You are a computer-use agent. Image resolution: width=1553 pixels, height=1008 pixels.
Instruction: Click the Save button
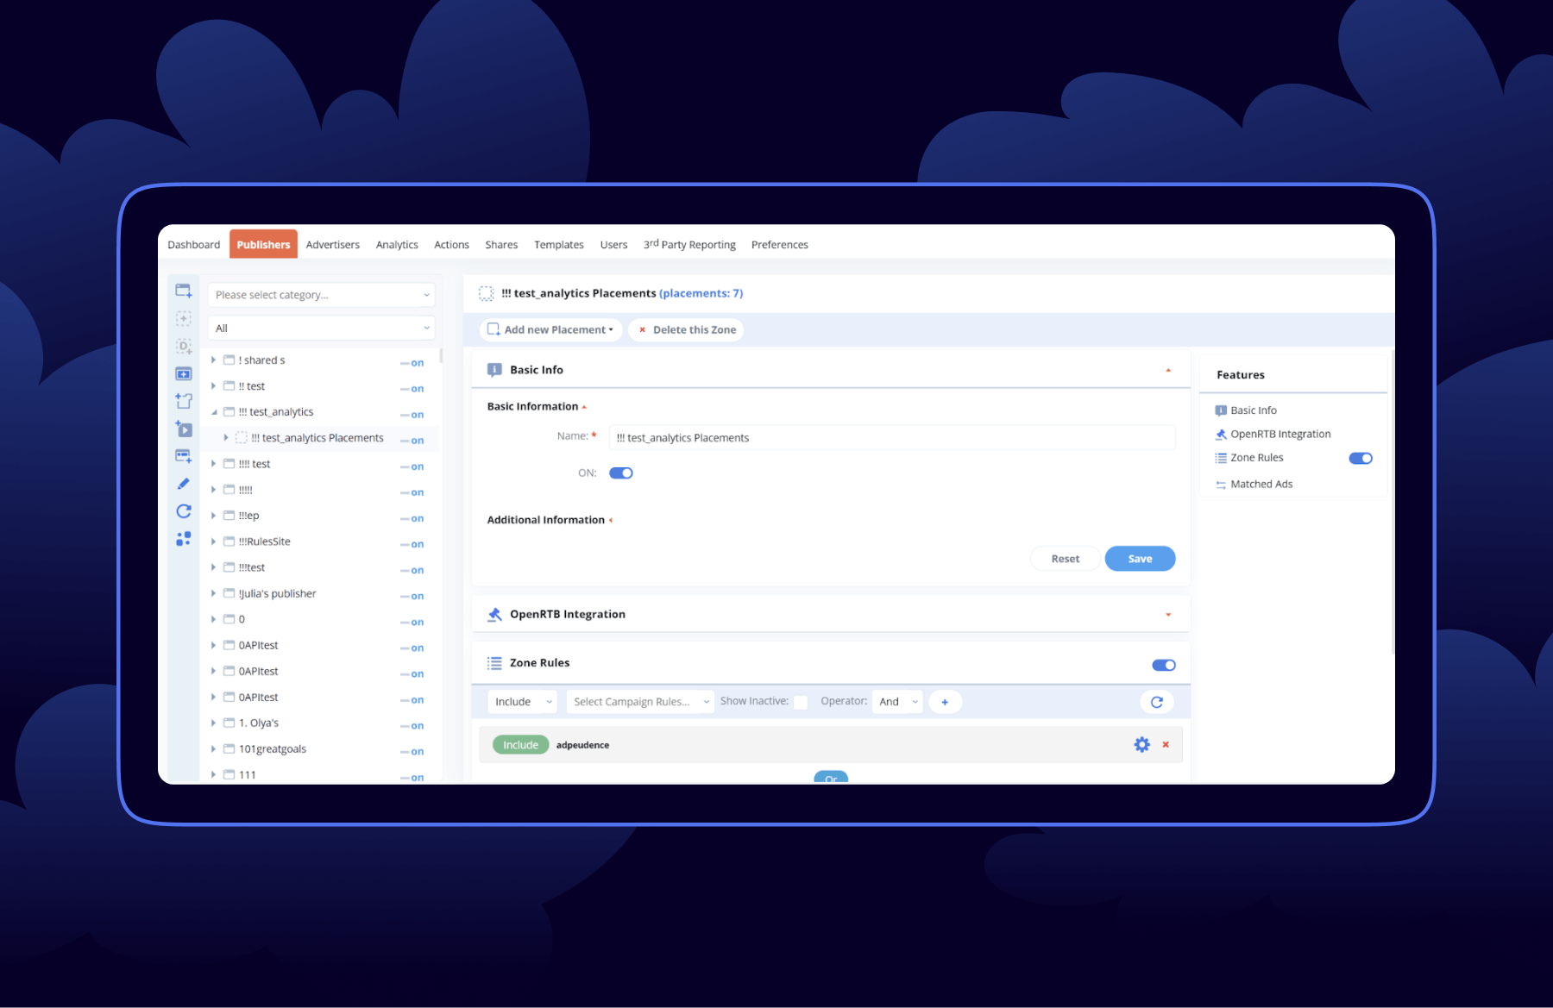coord(1140,558)
